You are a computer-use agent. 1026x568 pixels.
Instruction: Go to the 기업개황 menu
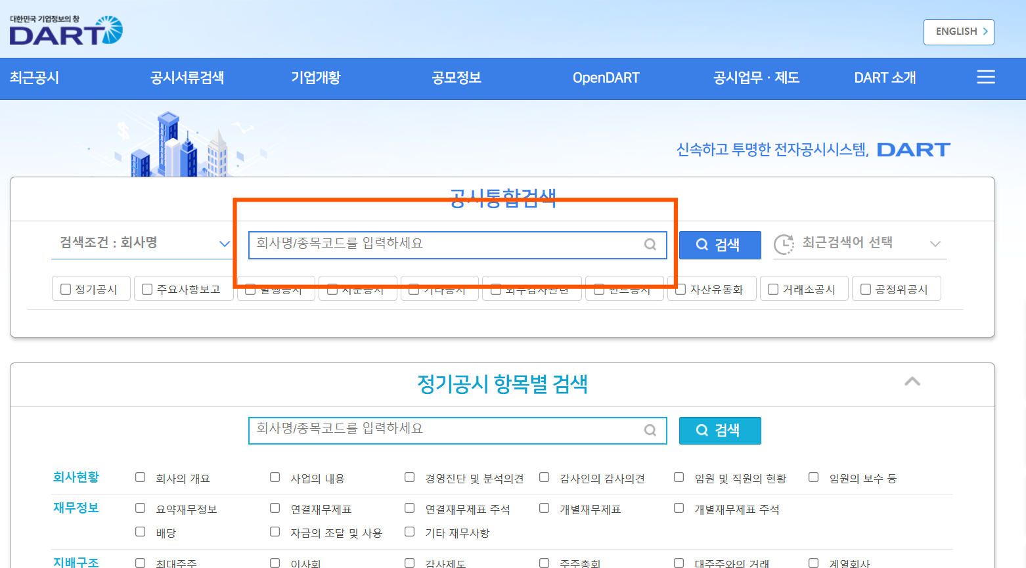click(316, 77)
